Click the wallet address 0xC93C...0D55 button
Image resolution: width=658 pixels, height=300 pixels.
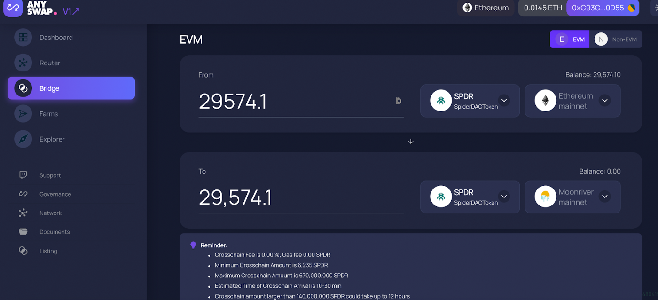603,8
